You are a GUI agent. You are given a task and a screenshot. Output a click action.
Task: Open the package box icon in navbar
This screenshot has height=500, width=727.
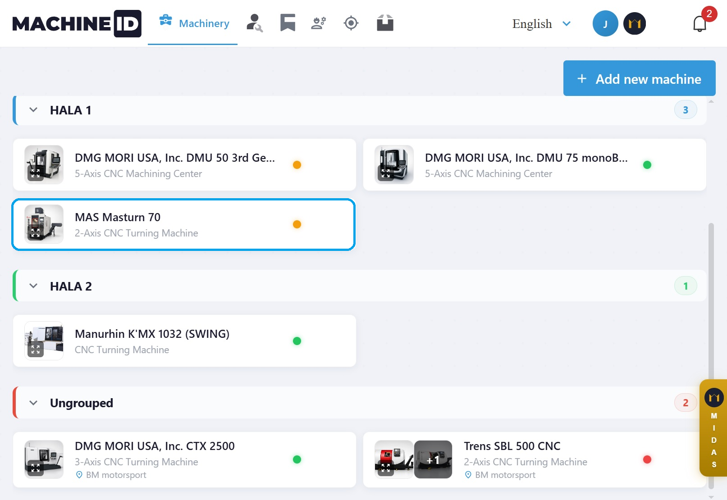(385, 23)
